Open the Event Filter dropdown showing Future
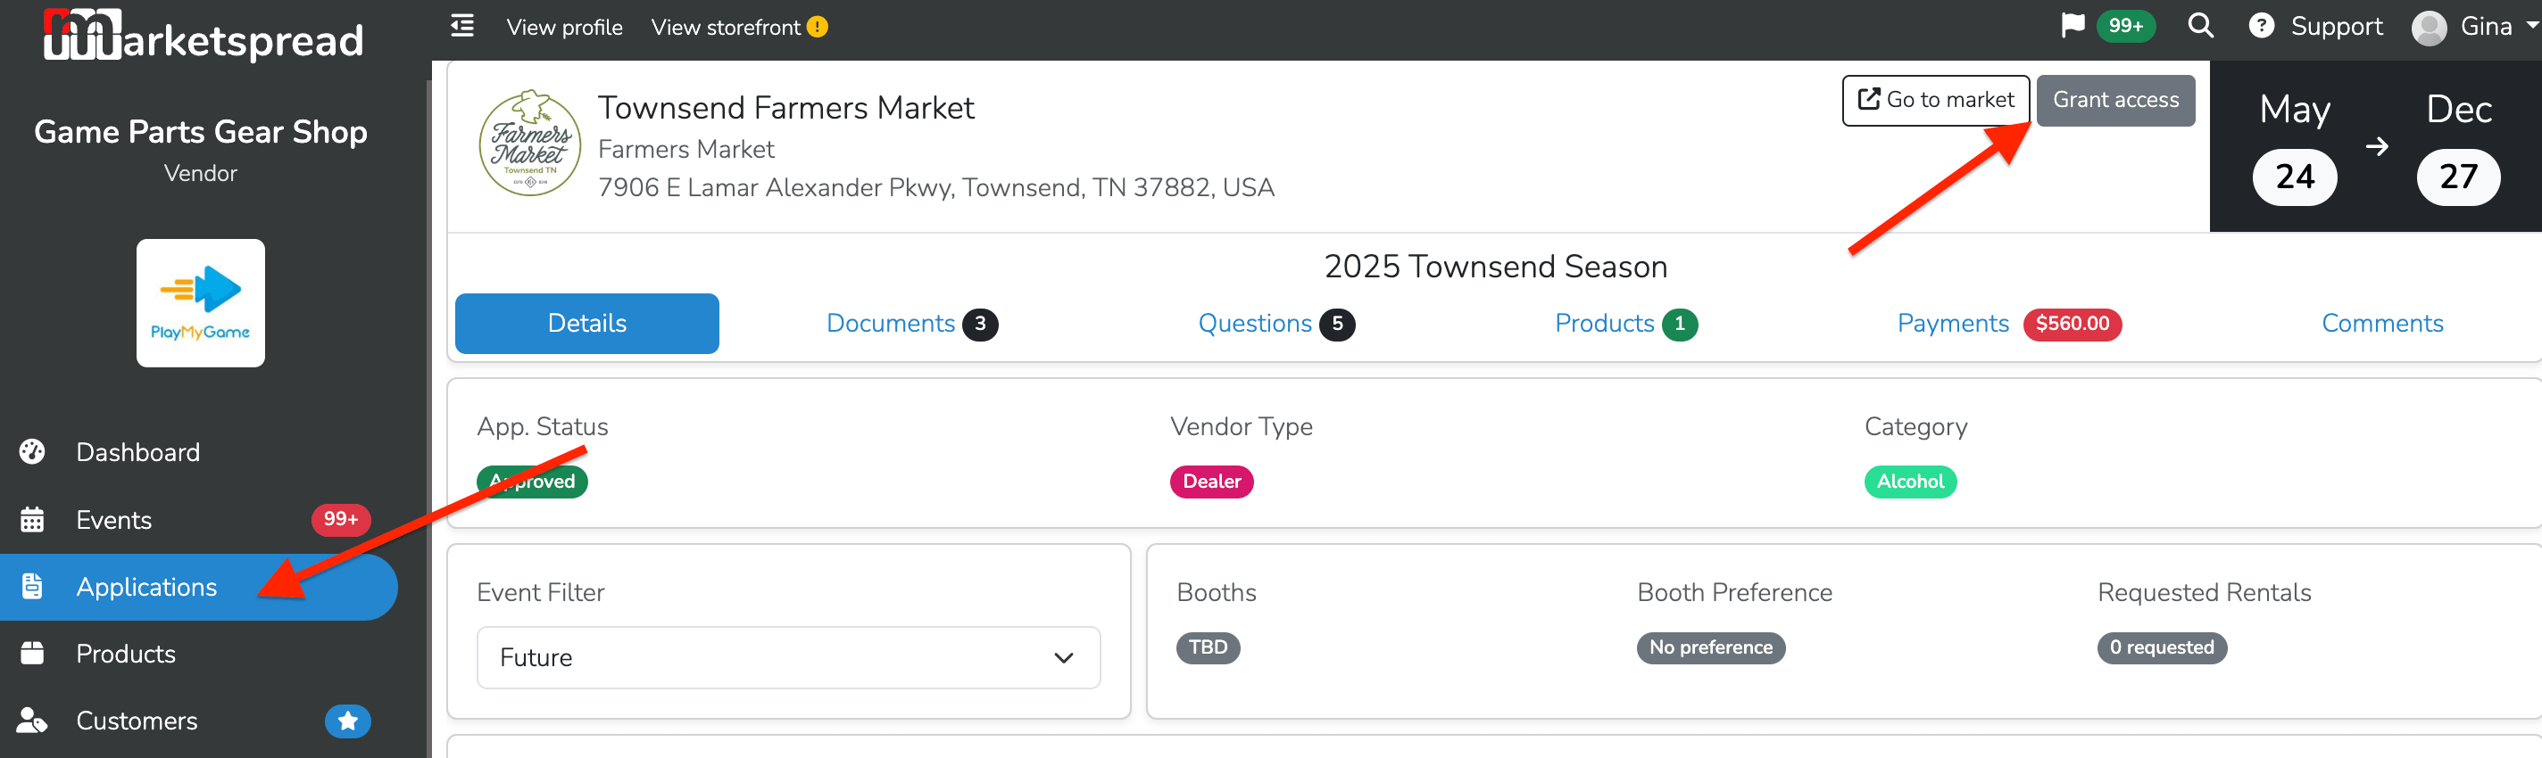The height and width of the screenshot is (758, 2542). click(x=788, y=657)
